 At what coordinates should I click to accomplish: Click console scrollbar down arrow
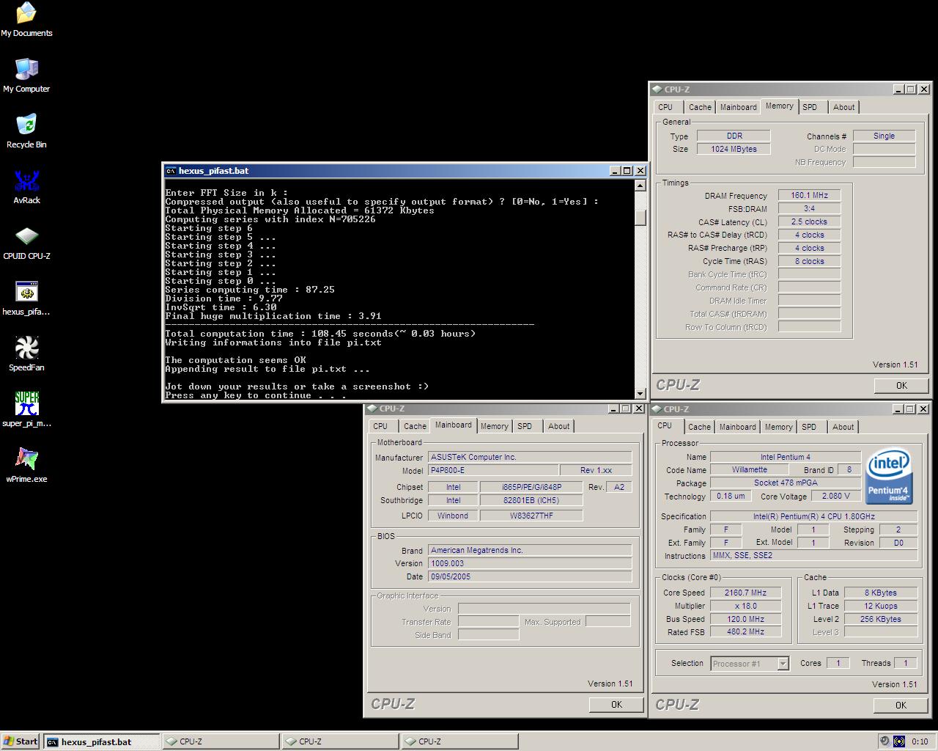click(x=640, y=393)
